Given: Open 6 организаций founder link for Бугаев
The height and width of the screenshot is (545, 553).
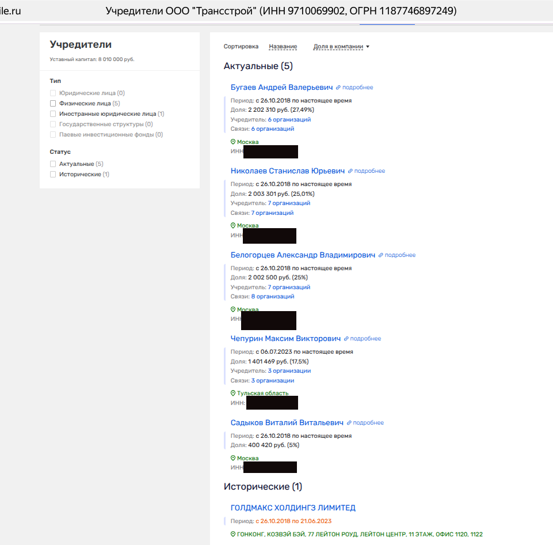Looking at the screenshot, I should (x=289, y=120).
